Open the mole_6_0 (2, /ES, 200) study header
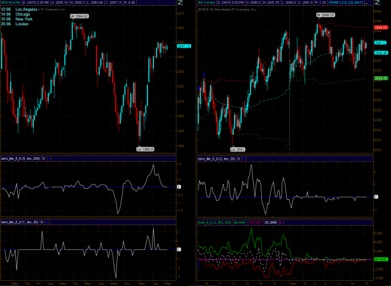 (x=214, y=223)
